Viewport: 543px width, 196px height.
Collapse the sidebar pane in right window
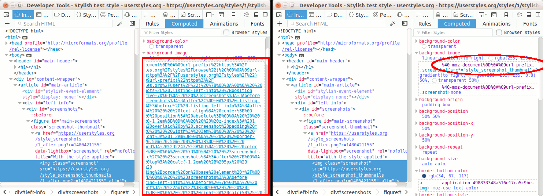(x=405, y=24)
